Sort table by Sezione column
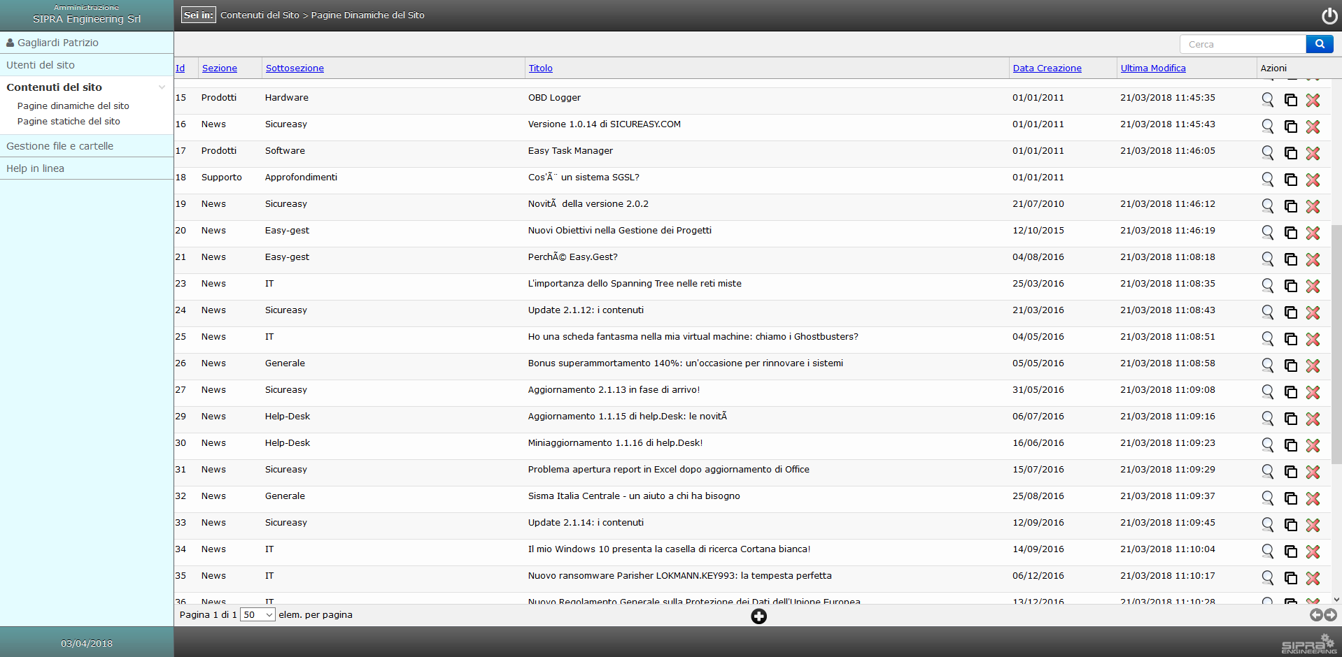This screenshot has width=1342, height=657. (220, 68)
